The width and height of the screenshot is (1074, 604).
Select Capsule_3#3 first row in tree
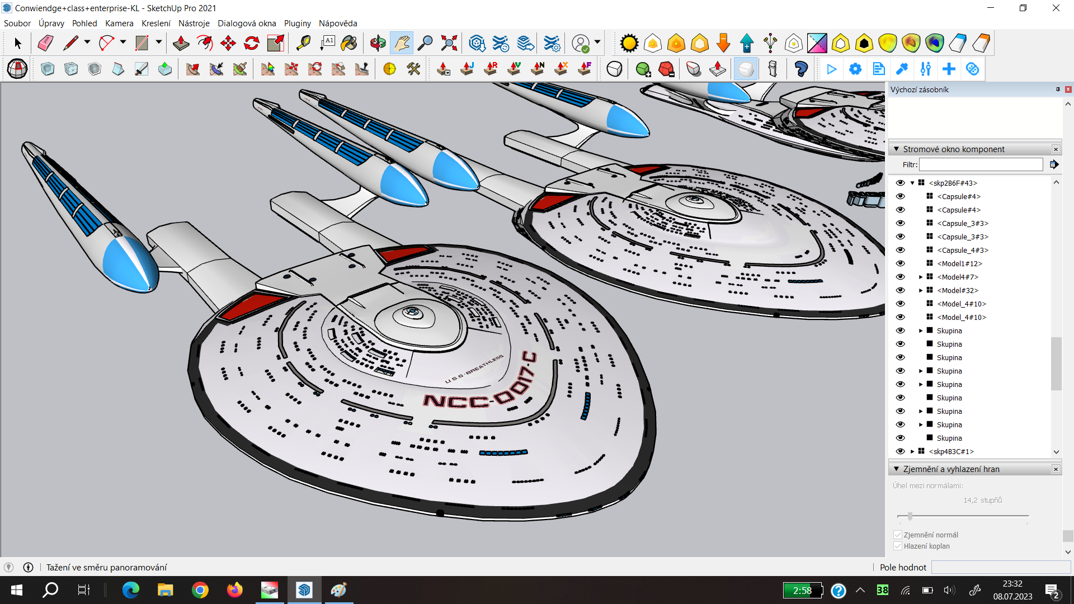pos(962,223)
